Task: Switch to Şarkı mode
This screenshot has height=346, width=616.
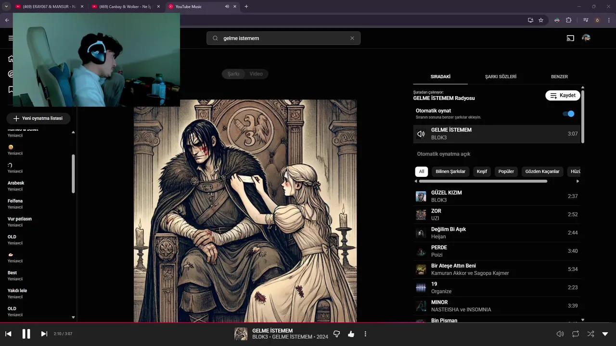Action: pos(233,74)
